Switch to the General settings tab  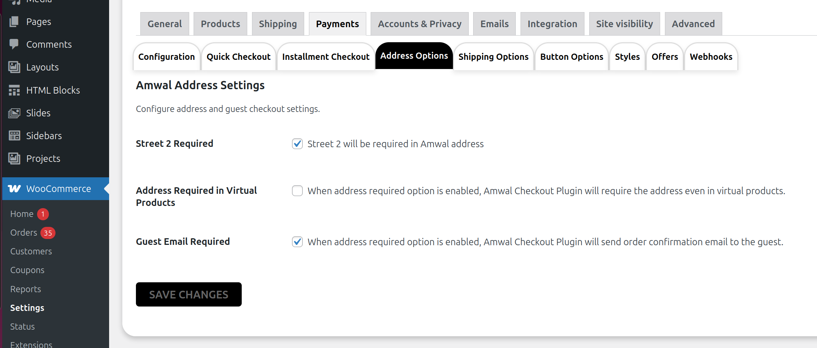pyautogui.click(x=165, y=24)
